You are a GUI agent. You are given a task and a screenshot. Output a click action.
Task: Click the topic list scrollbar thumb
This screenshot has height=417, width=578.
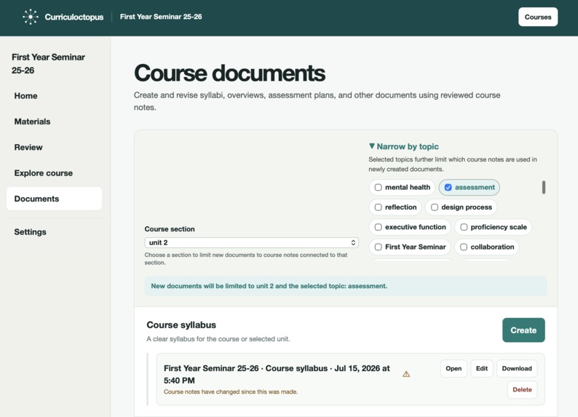point(544,187)
